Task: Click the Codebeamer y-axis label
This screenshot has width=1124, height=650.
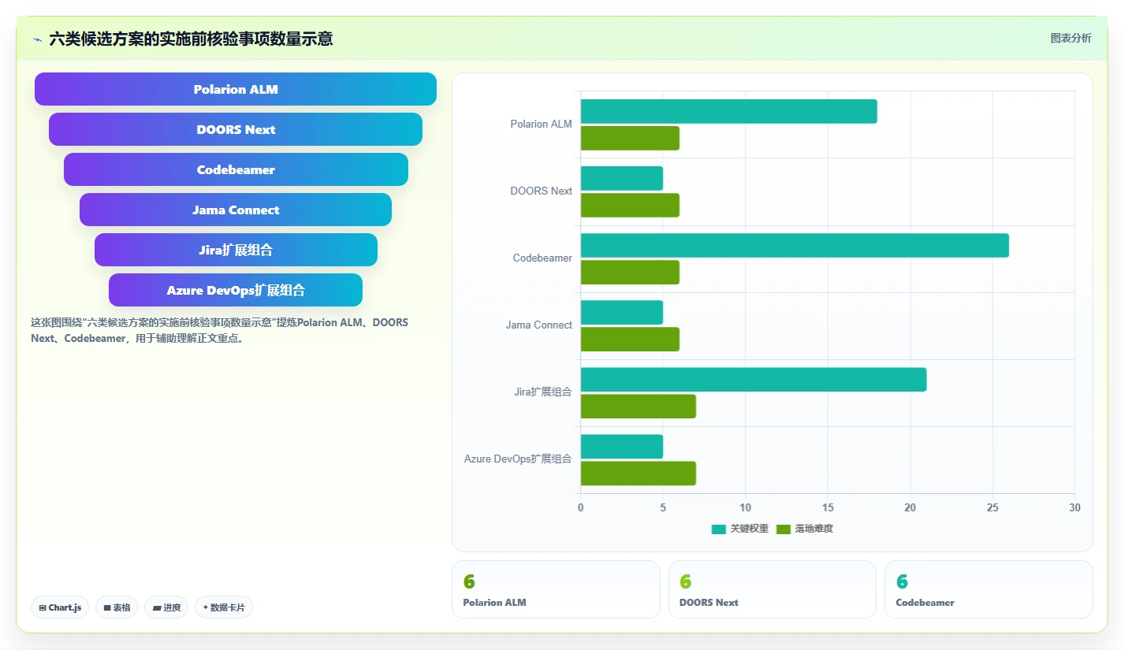Action: [x=542, y=258]
